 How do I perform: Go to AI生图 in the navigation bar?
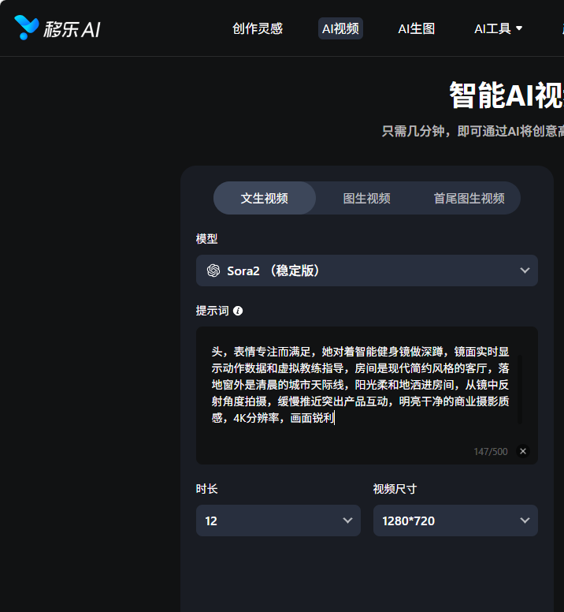(x=416, y=28)
